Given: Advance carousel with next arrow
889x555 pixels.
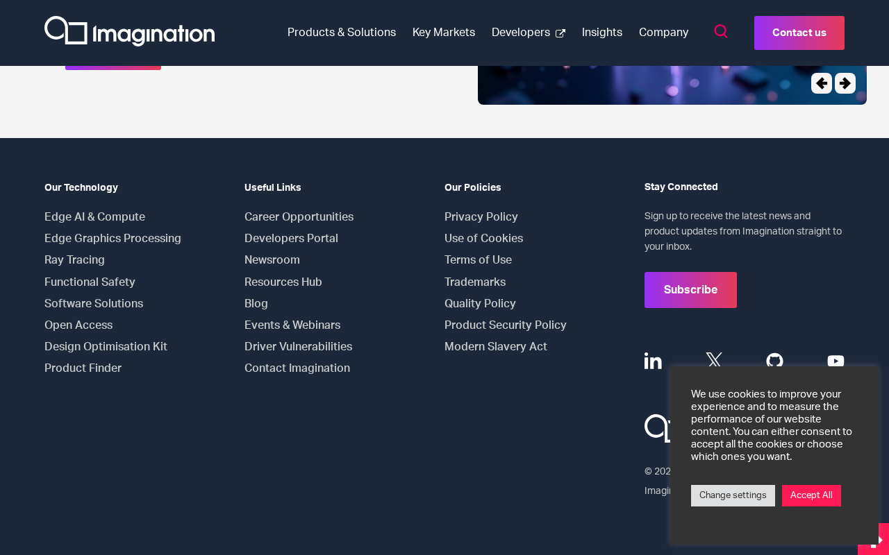Looking at the screenshot, I should [845, 83].
